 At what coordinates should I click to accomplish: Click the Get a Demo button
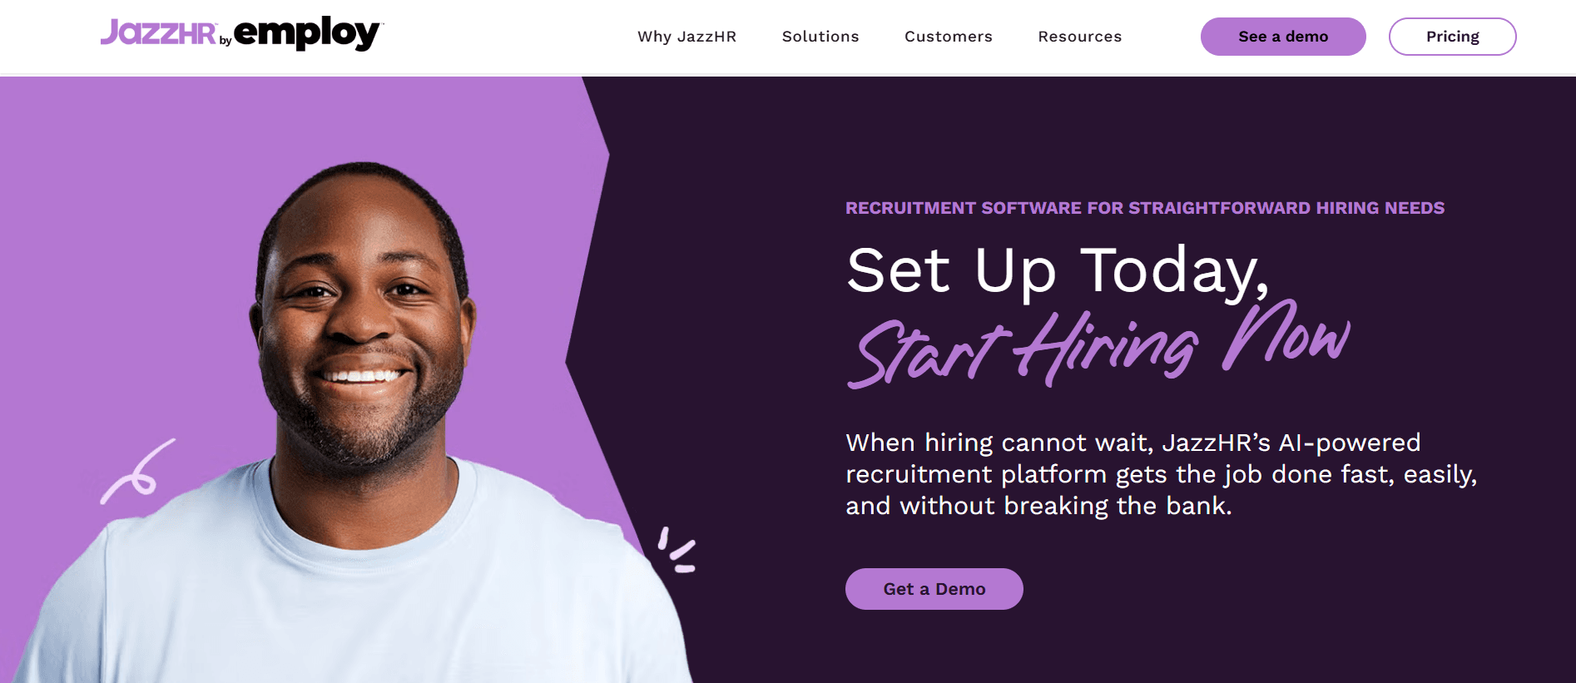pos(934,589)
